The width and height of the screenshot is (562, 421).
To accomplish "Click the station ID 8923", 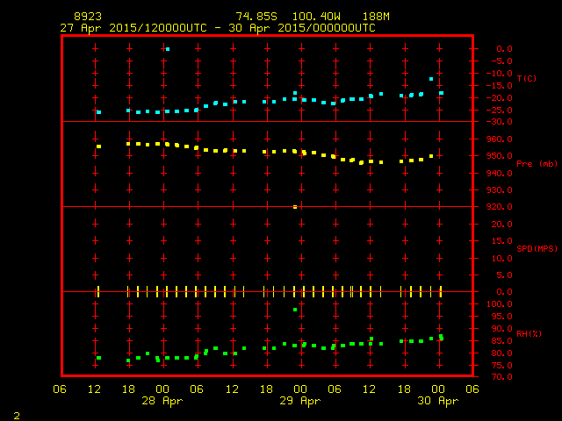I will [x=88, y=17].
